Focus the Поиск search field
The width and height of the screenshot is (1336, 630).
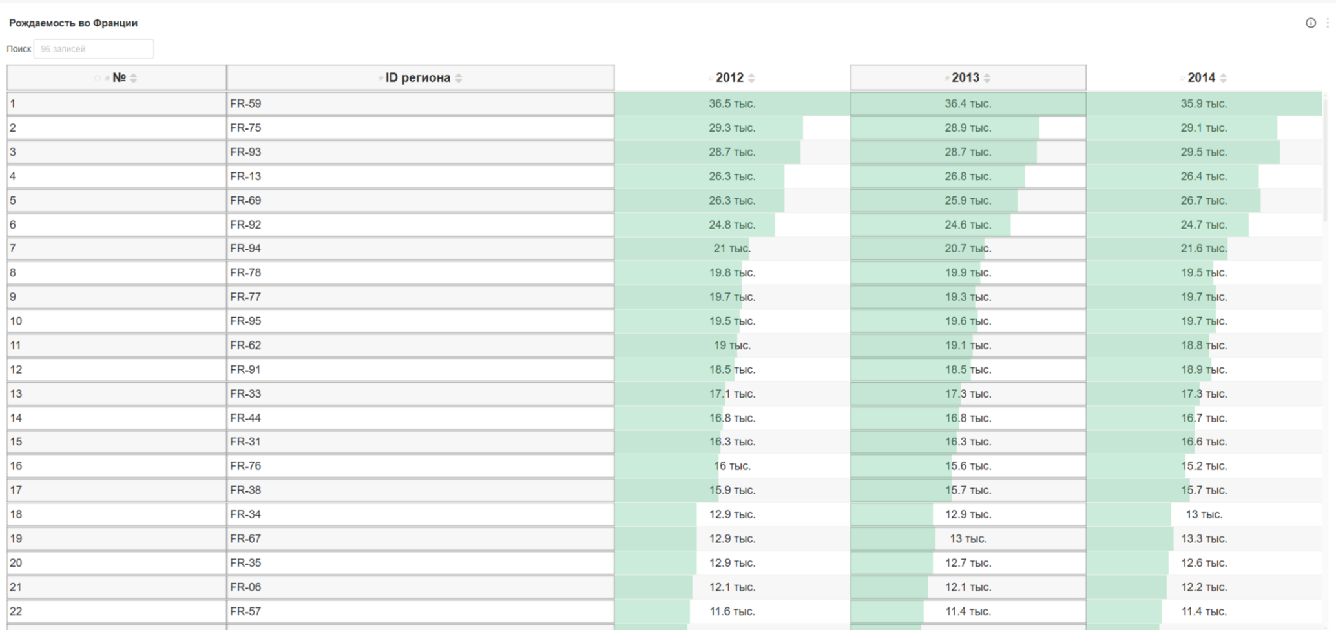[94, 49]
